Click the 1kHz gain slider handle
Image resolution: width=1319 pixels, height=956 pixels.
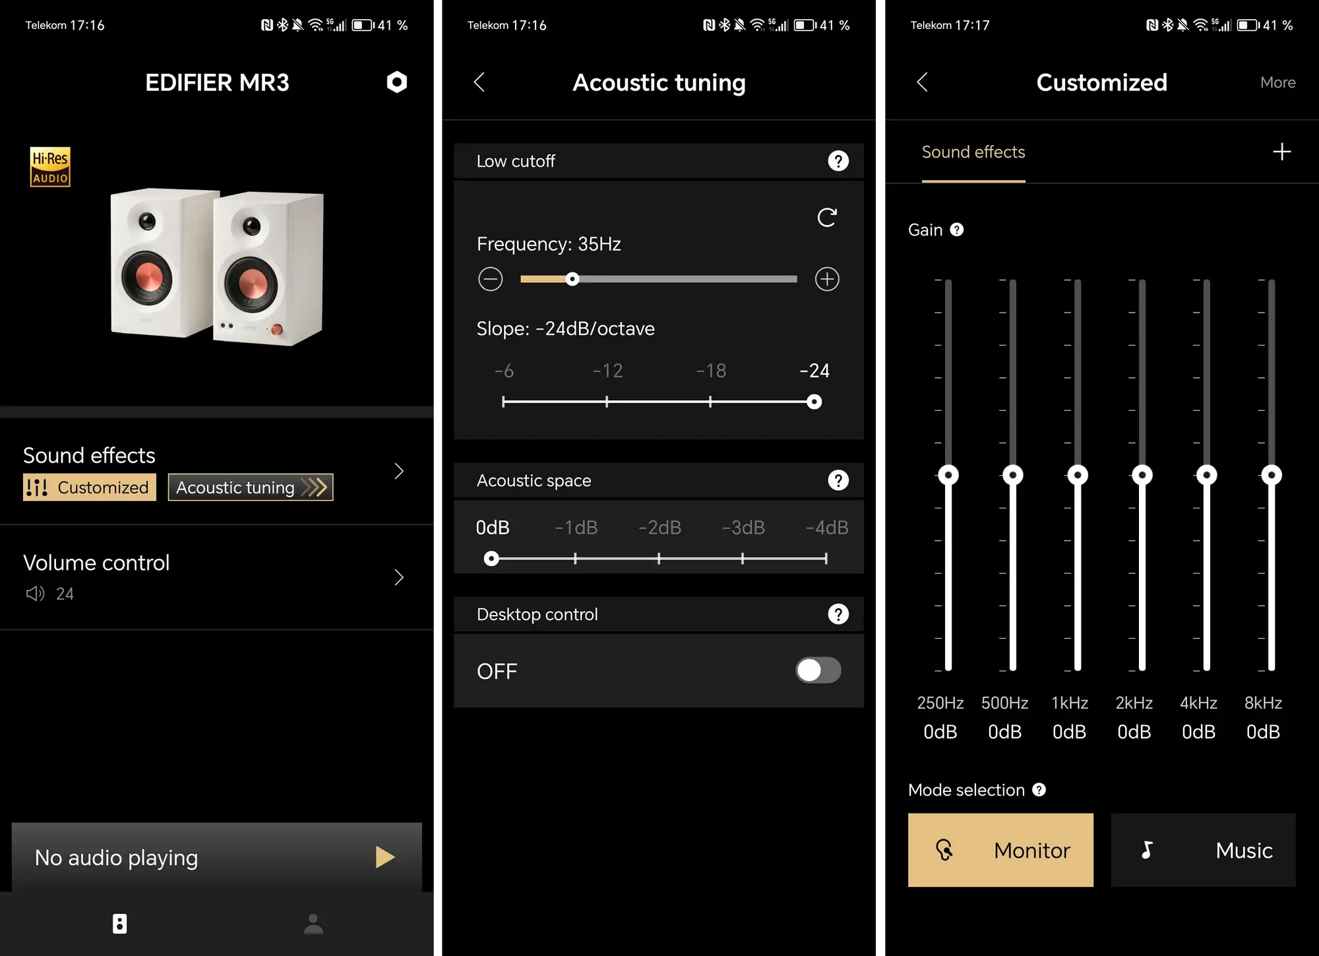click(x=1078, y=475)
